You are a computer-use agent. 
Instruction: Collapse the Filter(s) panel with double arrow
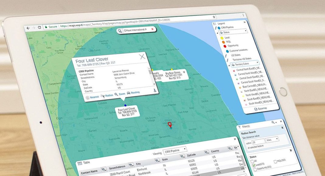pyautogui.click(x=281, y=121)
